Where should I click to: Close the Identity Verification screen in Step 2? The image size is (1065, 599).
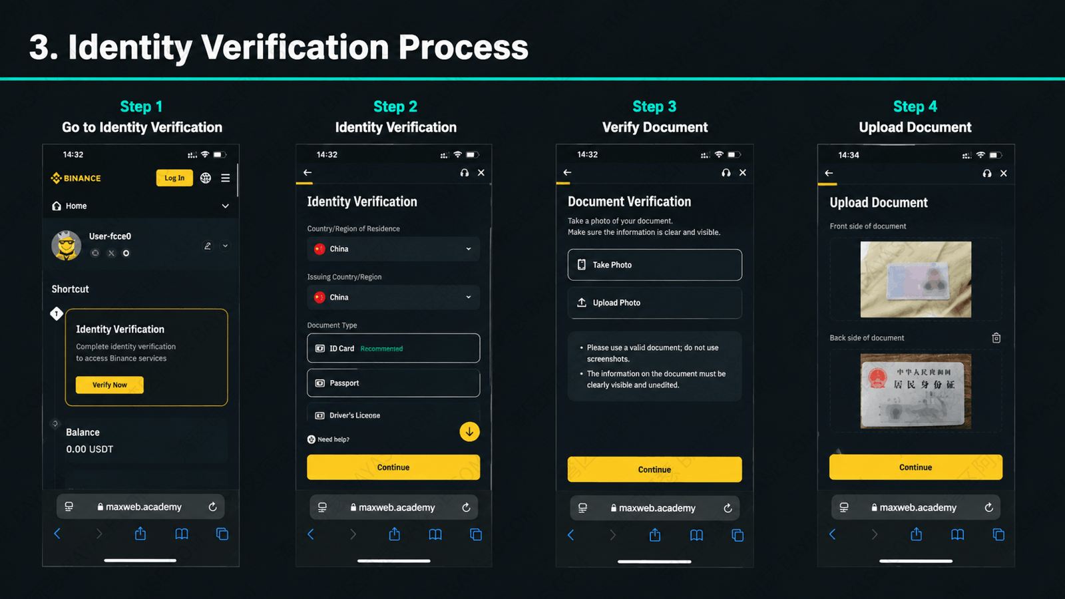(481, 172)
